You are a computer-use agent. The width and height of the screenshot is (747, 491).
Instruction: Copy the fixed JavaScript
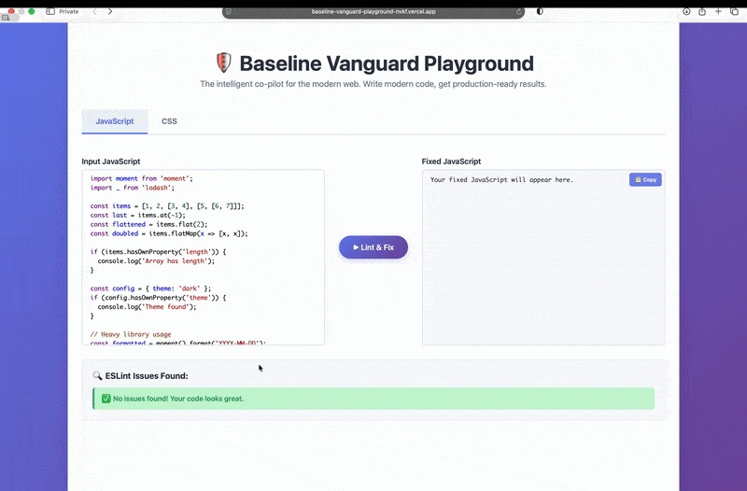(x=645, y=179)
